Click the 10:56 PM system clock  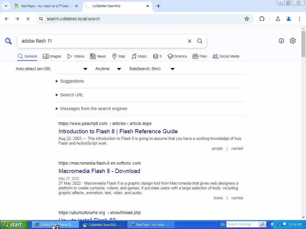(295, 225)
